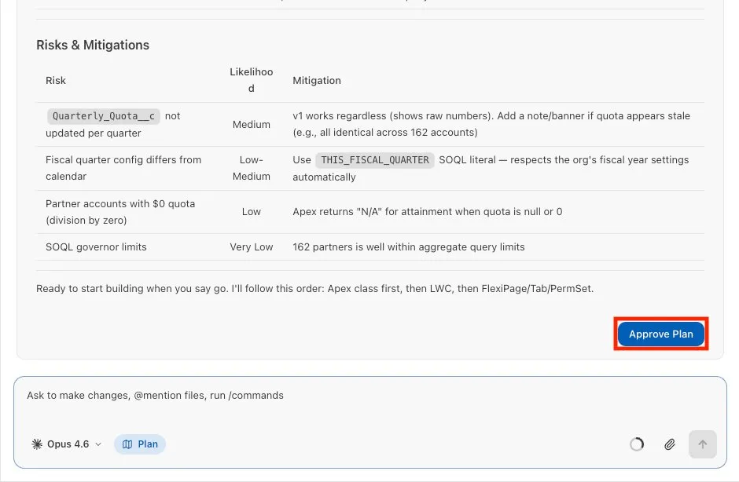
Task: Click the Approve Plan button
Action: coord(660,334)
